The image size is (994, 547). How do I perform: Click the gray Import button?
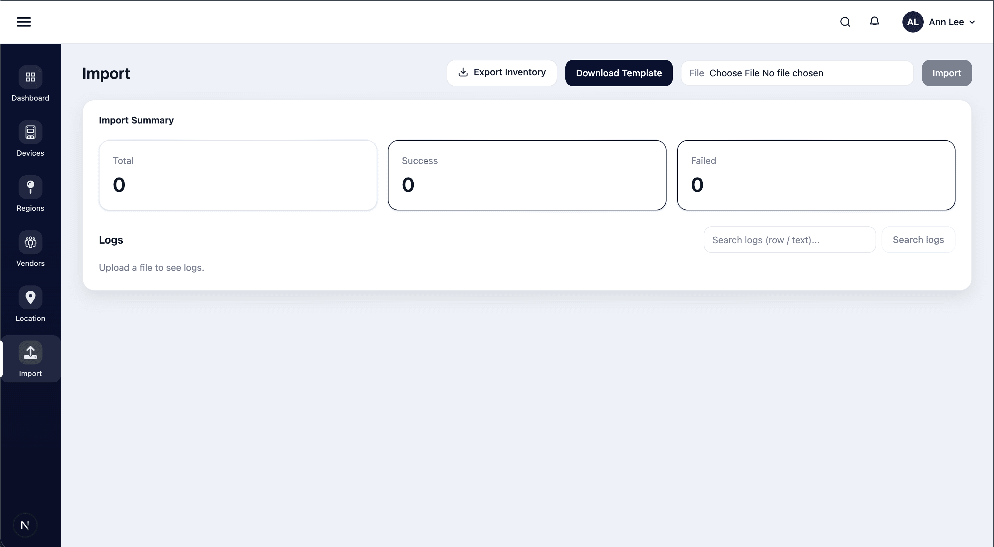click(947, 73)
